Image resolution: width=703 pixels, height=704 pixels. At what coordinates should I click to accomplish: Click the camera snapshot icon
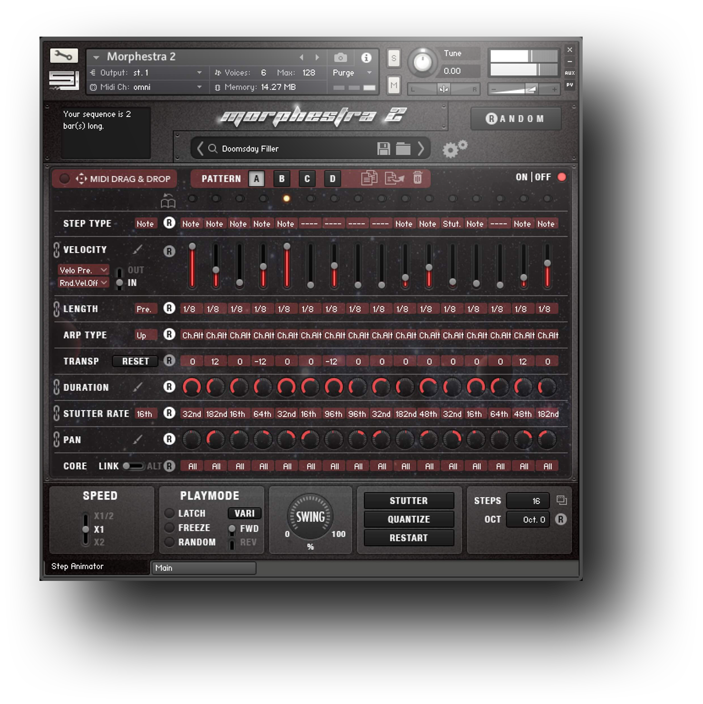[340, 58]
